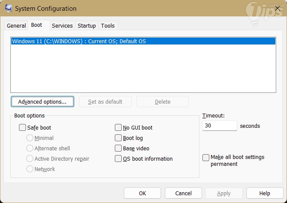This screenshot has width=287, height=203.
Task: Close the System Configuration window
Action: point(278,8)
